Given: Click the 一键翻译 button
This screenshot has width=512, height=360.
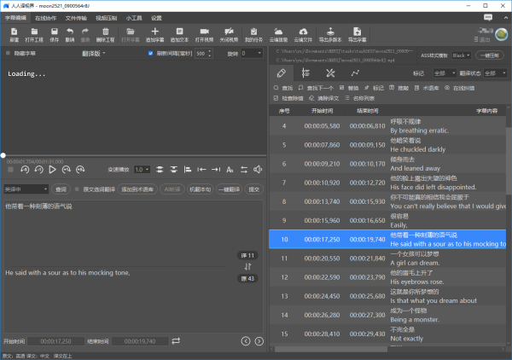Looking at the screenshot, I should (x=228, y=189).
